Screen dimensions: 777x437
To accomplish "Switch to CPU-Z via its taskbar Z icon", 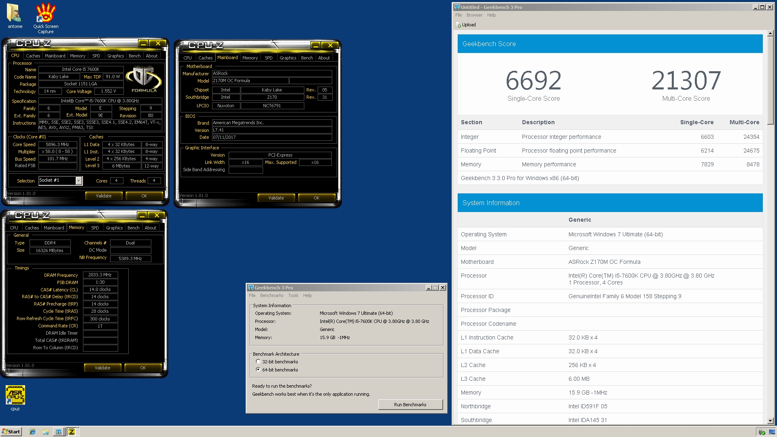I will pos(72,432).
